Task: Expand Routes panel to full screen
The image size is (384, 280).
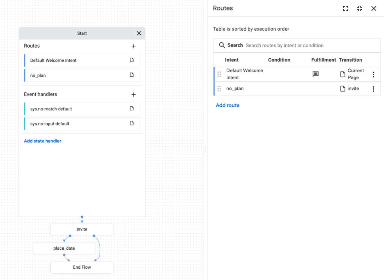Action: pyautogui.click(x=346, y=9)
